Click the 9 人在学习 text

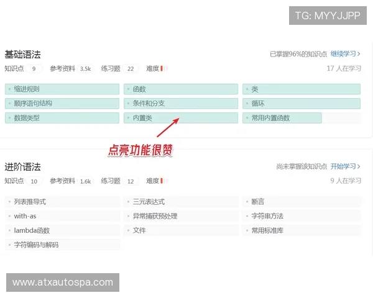click(346, 181)
